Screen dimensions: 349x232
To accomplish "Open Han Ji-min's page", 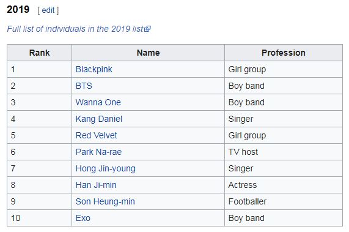I will [x=96, y=185].
